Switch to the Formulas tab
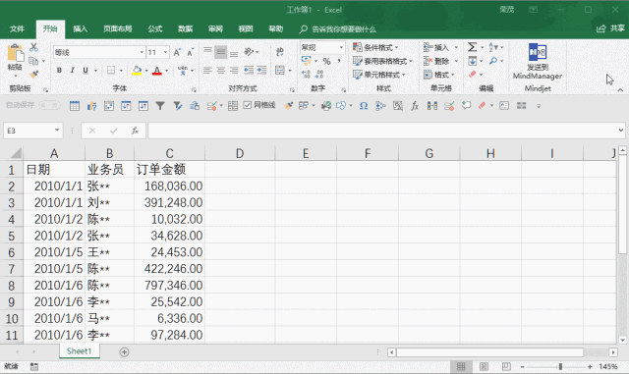The image size is (629, 374). pos(155,28)
